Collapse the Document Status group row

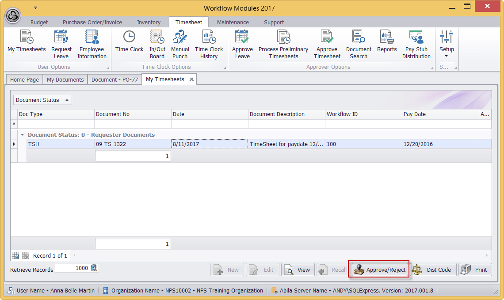[23, 135]
